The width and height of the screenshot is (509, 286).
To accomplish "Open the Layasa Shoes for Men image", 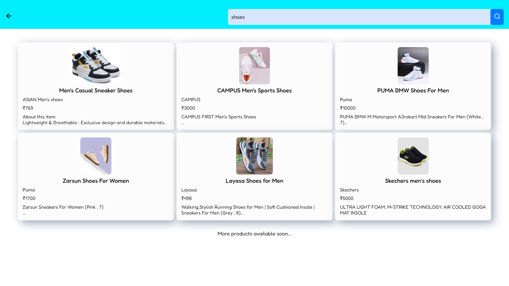I will point(254,156).
